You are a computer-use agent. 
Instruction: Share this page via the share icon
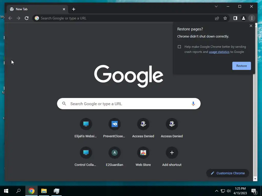click(x=217, y=18)
